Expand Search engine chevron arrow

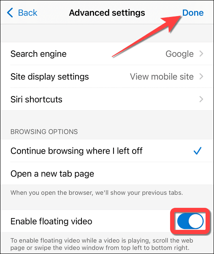coord(201,54)
